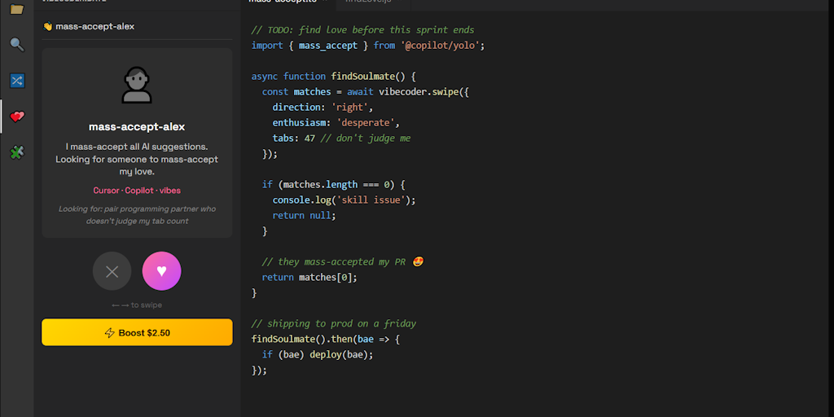Click the deploy(bae) call in the editor

pyautogui.click(x=340, y=354)
